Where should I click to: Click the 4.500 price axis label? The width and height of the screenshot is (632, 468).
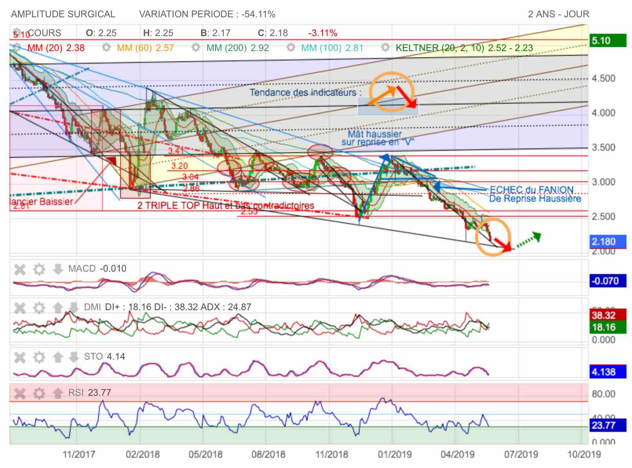(604, 78)
